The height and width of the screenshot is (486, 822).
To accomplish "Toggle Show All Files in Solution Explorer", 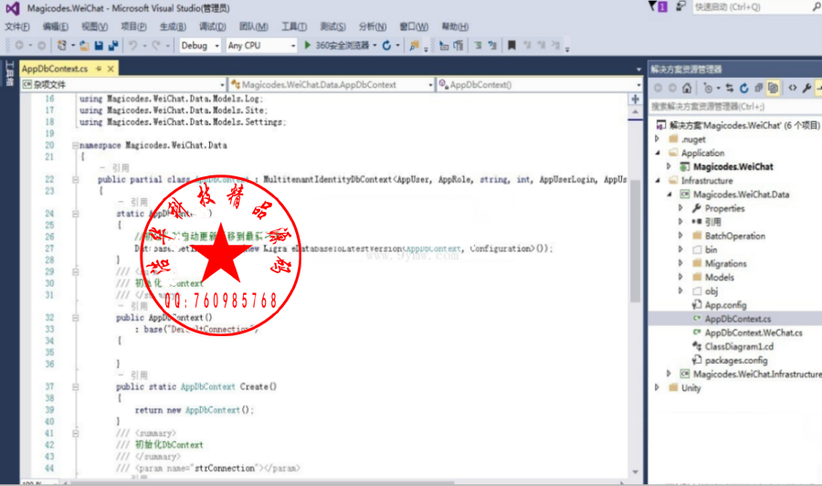I will coord(773,88).
